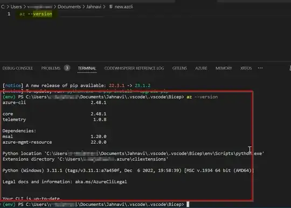291x208 pixels.
Task: Click line number 1 in the gutter
Action: pos(9,14)
